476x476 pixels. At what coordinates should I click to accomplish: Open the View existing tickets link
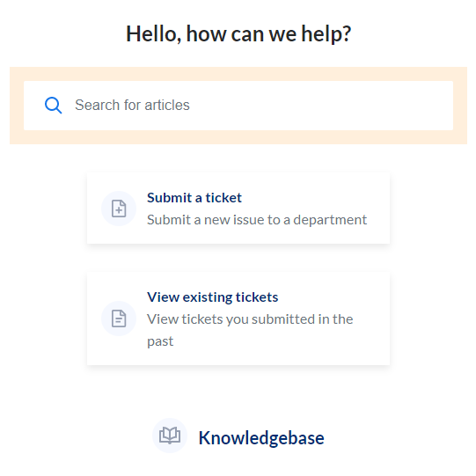pyautogui.click(x=213, y=297)
